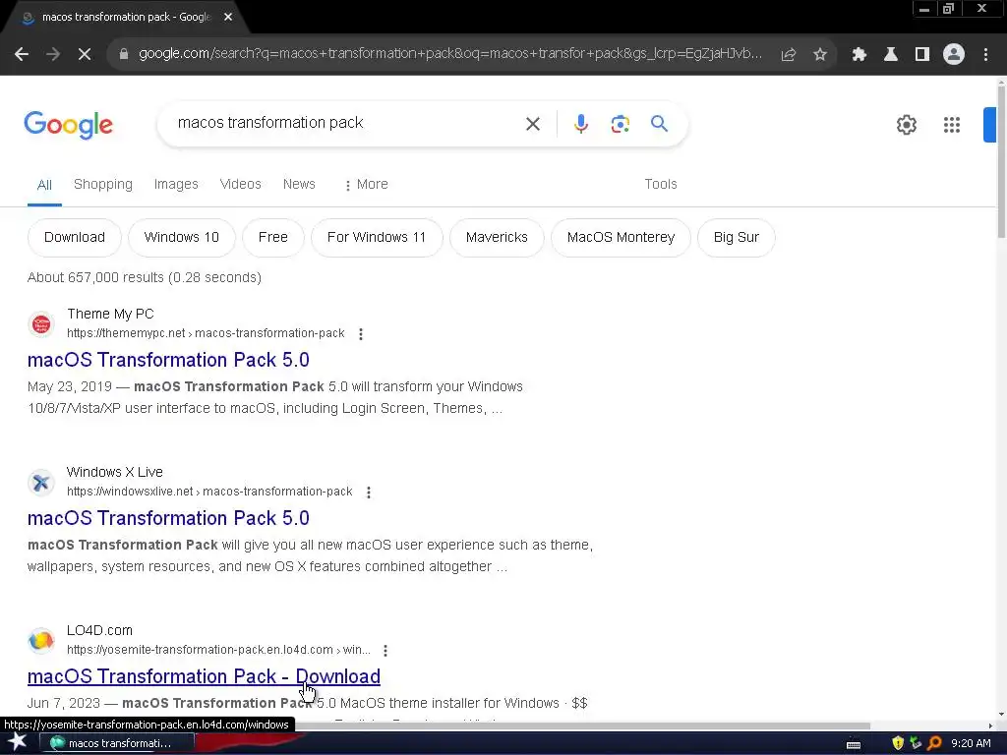1007x755 pixels.
Task: Apply the MacOS Monterey filter chip
Action: point(622,238)
